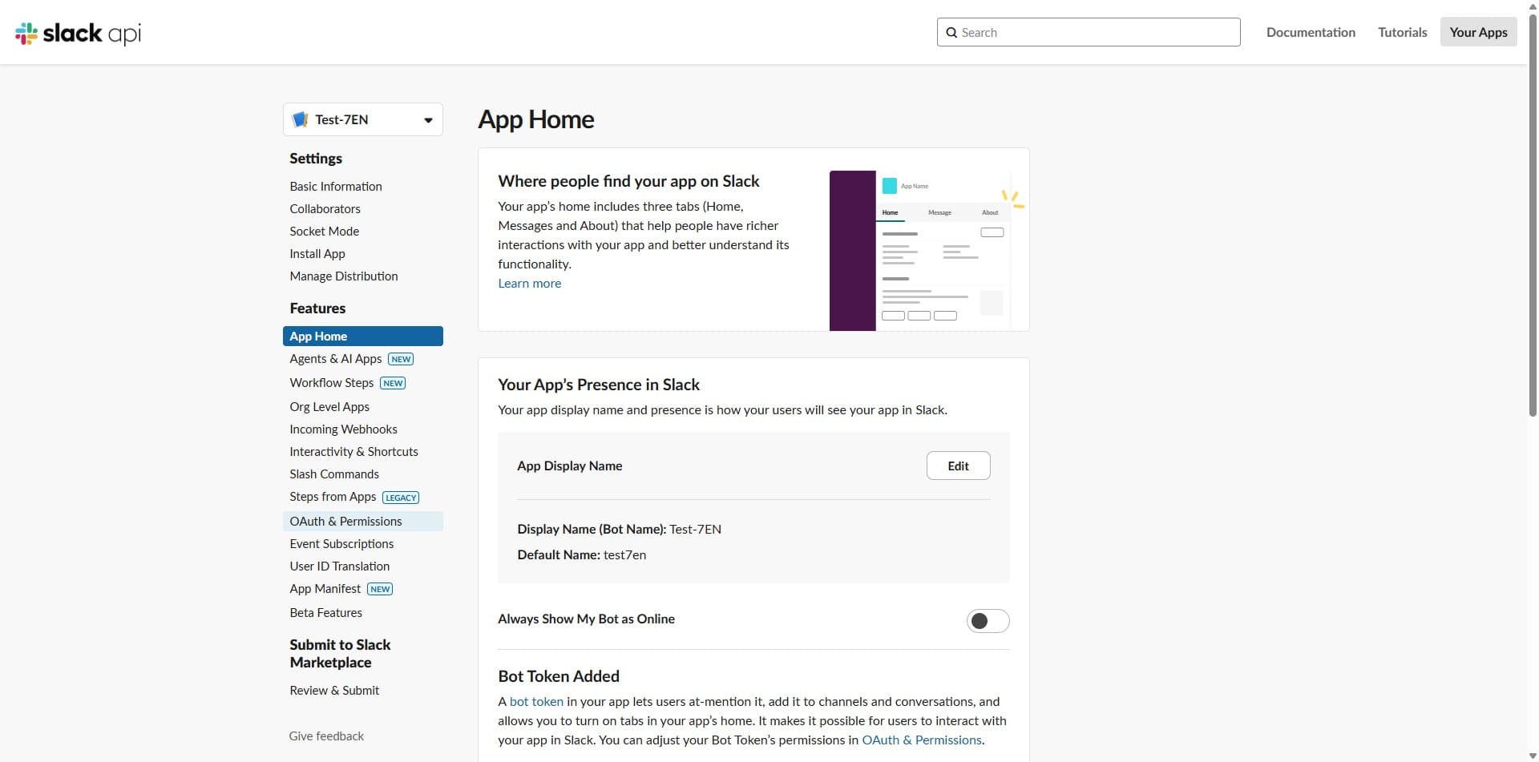Click the Display Name value Test-7EN

pyautogui.click(x=695, y=529)
